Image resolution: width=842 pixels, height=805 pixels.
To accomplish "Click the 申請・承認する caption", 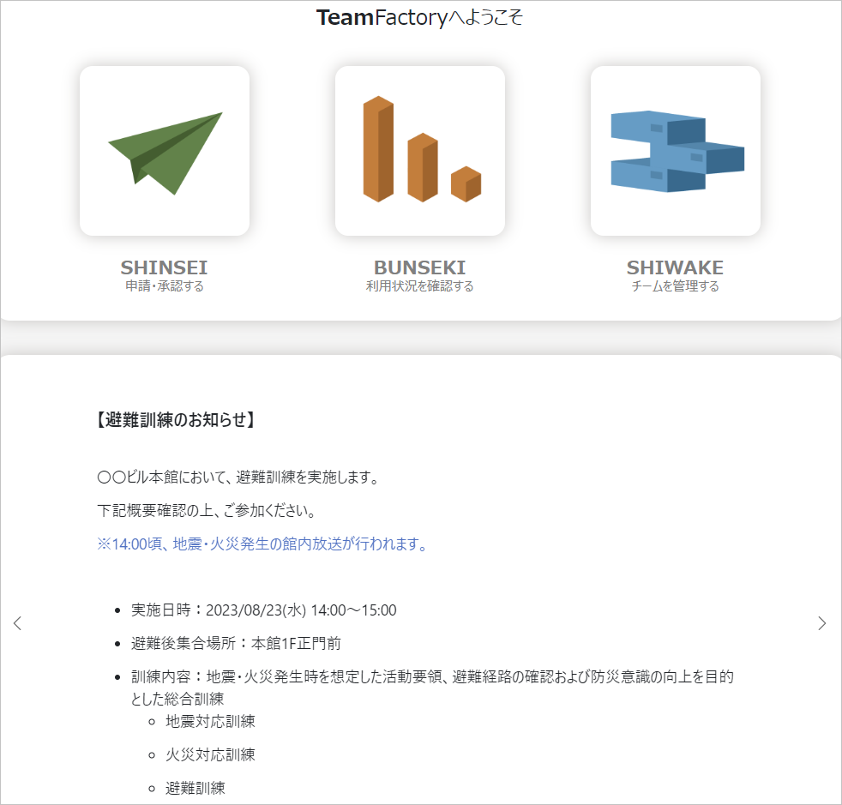I will click(165, 286).
